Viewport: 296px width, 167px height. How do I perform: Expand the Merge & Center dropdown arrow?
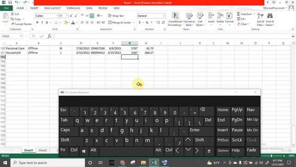click(134, 23)
